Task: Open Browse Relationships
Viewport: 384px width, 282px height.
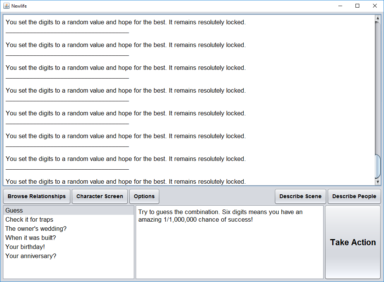Action: (x=36, y=196)
